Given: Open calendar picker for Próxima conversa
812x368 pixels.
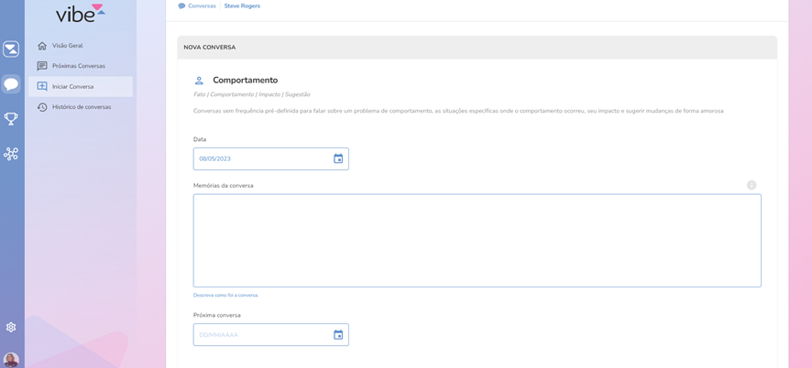Looking at the screenshot, I should point(338,335).
